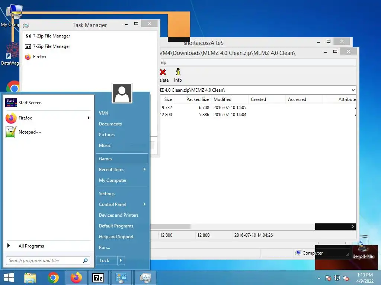Viewport: 381px width, 285px height.
Task: Open Games from start menu
Action: click(122, 159)
